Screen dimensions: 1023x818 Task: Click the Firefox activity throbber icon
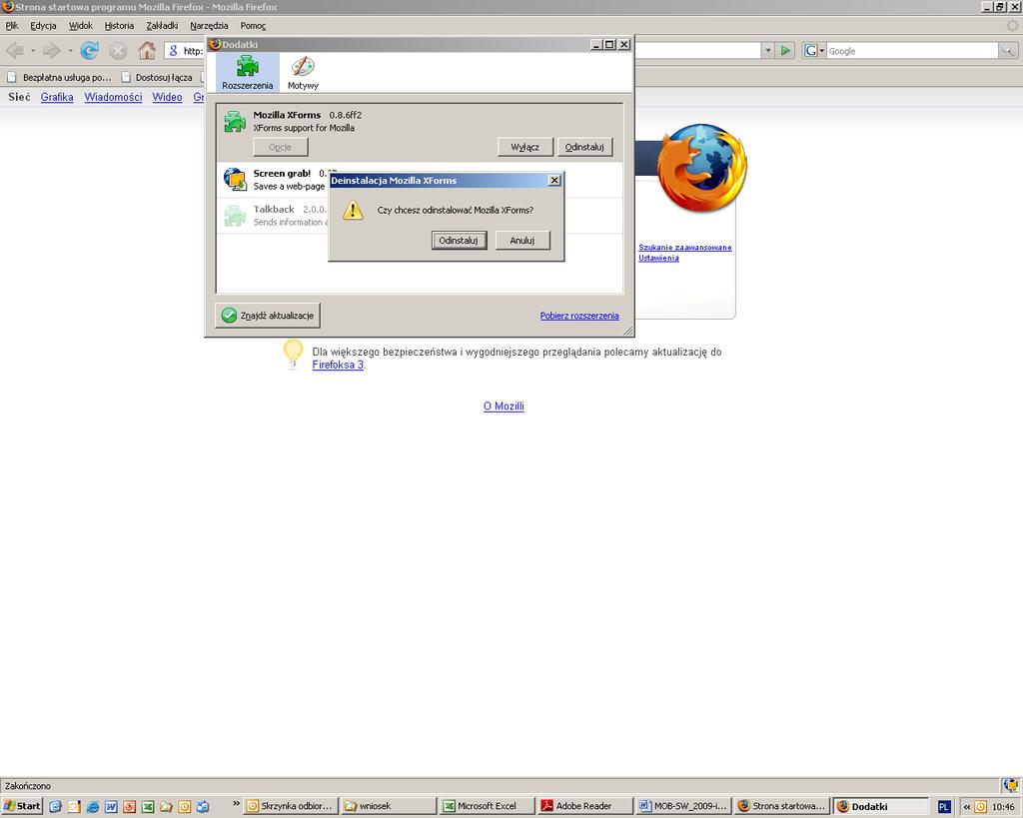pos(1013,25)
